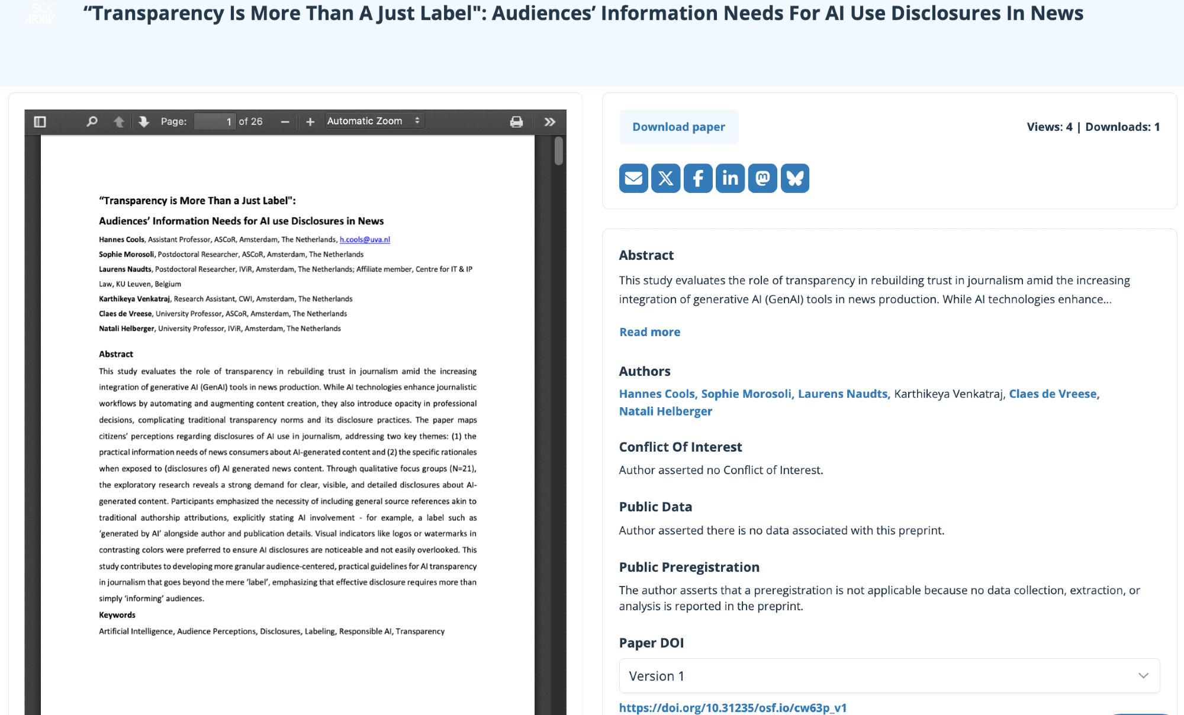Share paper via email icon

pos(633,178)
